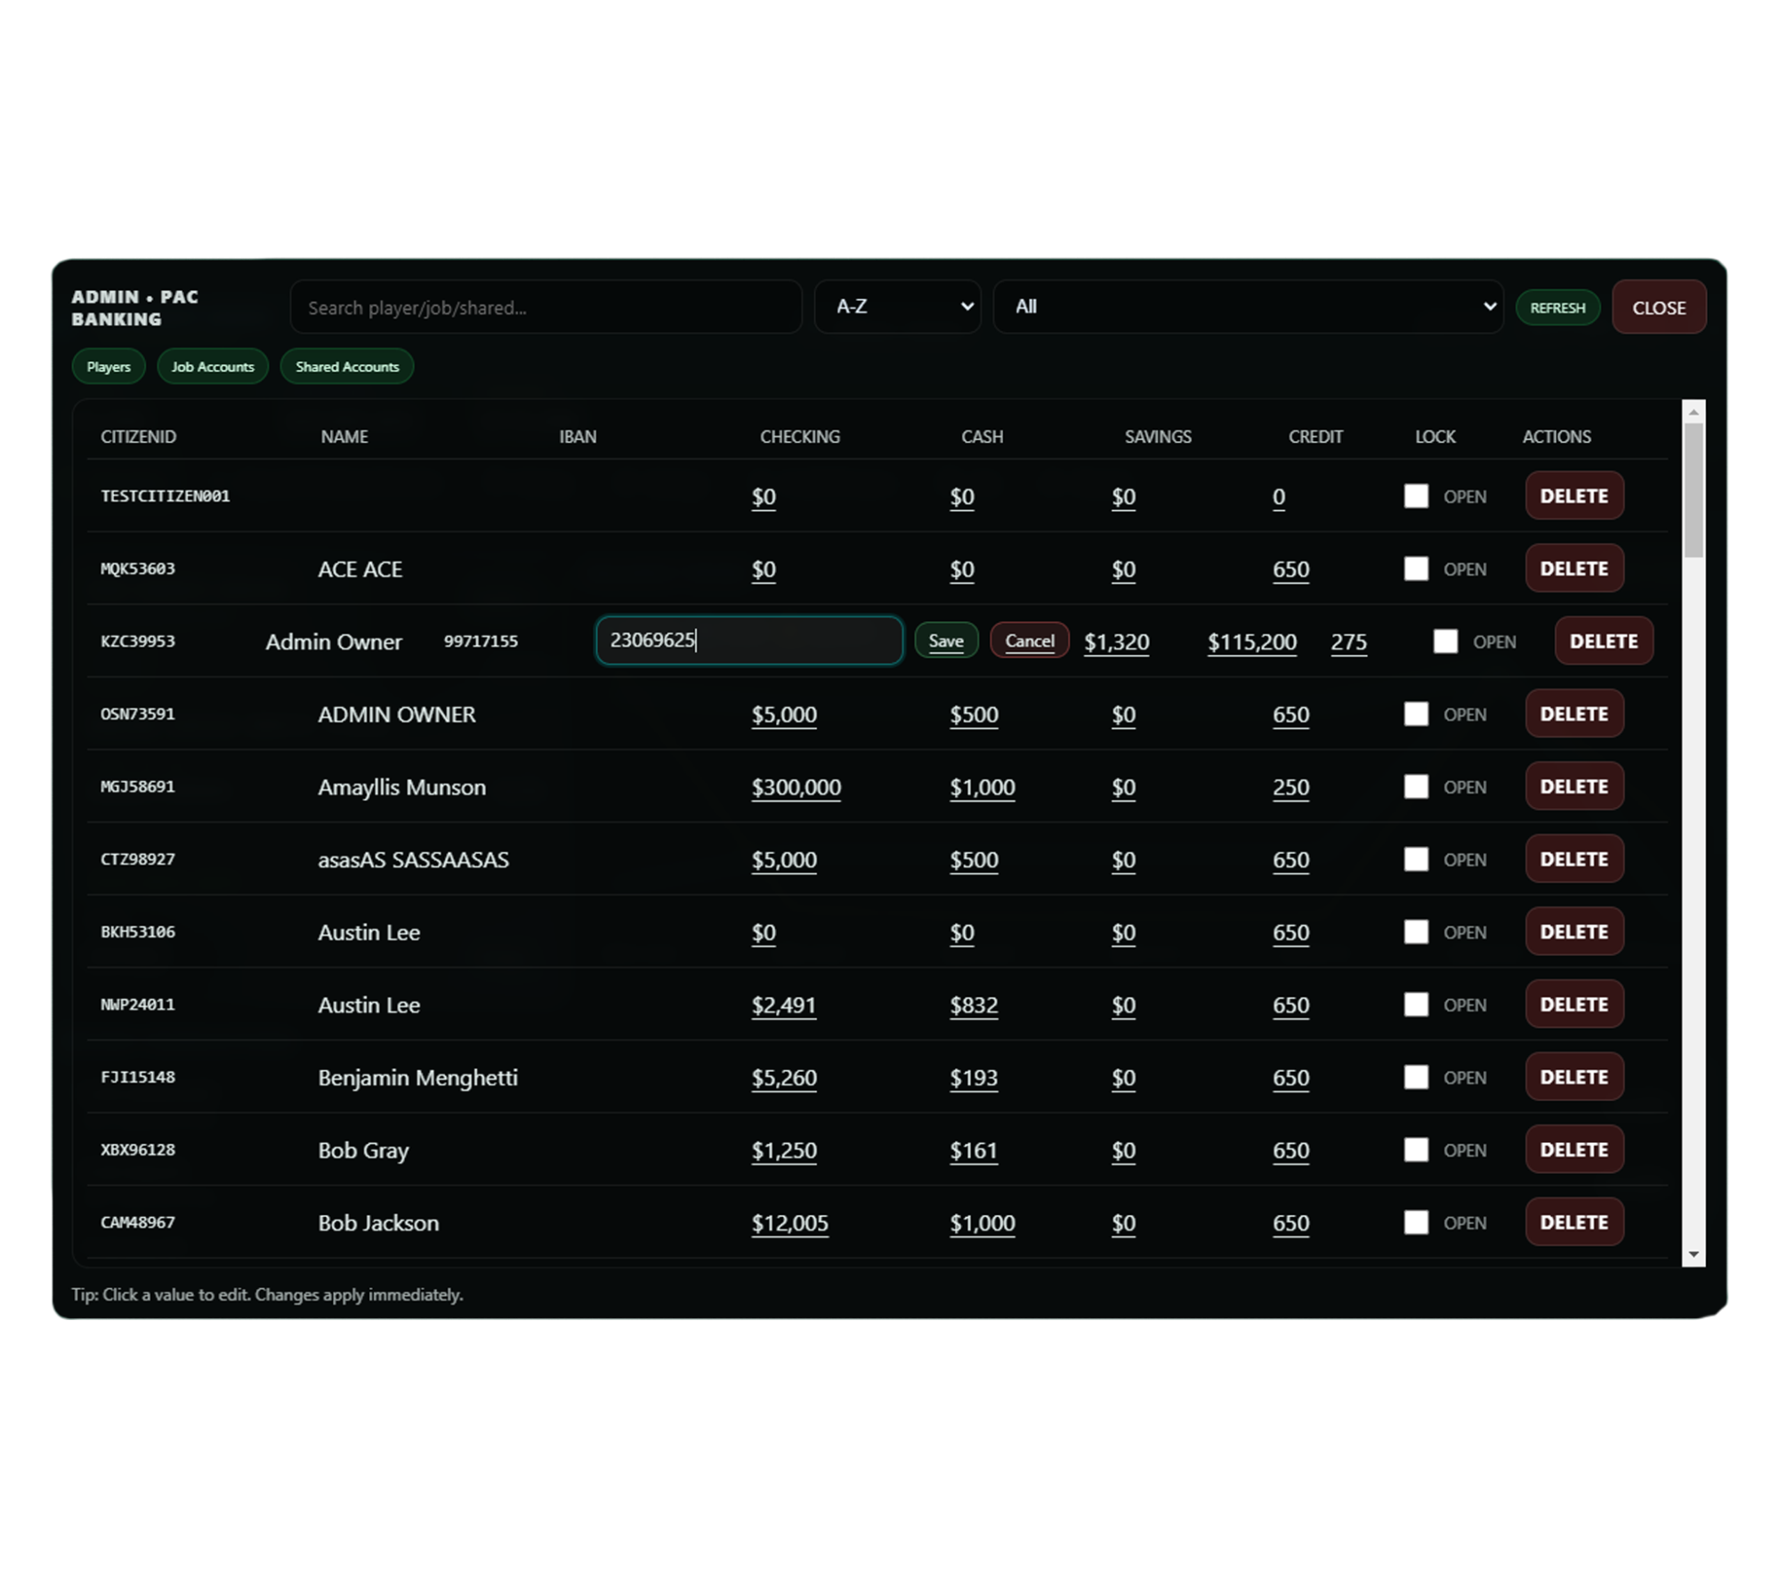
Task: Toggle lock checkbox for Bob Gray
Action: [x=1415, y=1150]
